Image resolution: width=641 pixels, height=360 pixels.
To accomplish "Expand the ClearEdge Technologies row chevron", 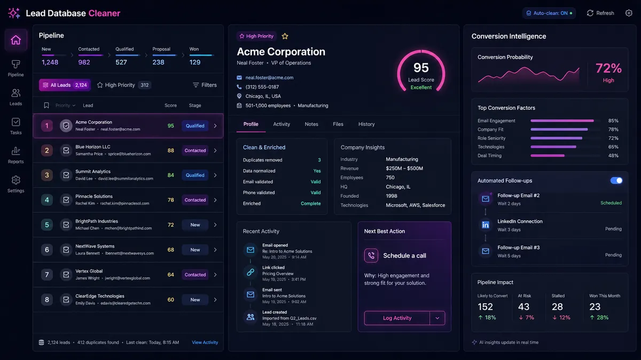I will pos(215,300).
